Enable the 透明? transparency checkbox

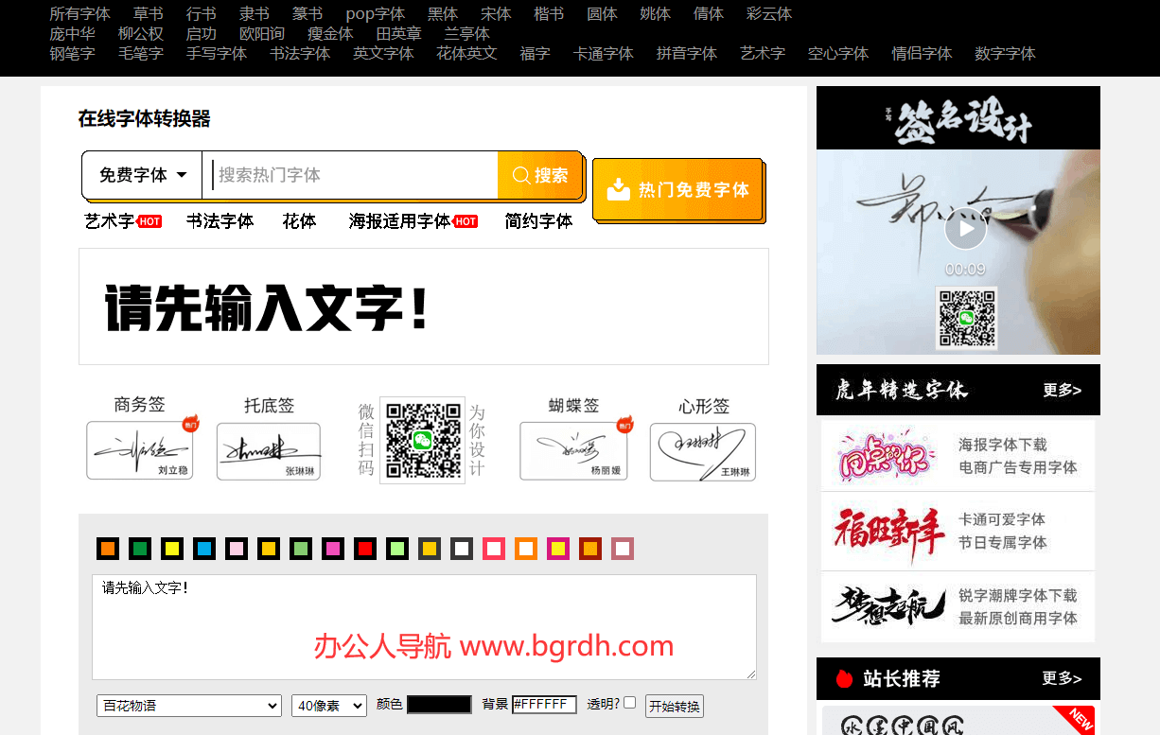[628, 701]
